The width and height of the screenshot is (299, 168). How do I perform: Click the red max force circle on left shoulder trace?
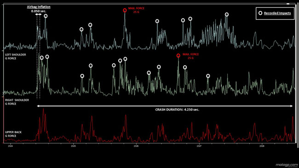(125, 10)
